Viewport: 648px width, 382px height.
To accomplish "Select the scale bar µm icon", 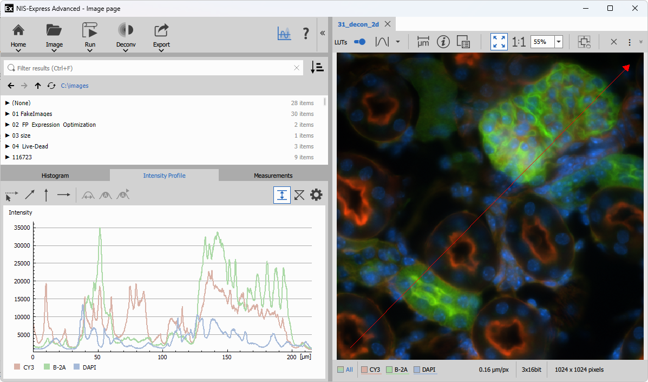I will (423, 42).
